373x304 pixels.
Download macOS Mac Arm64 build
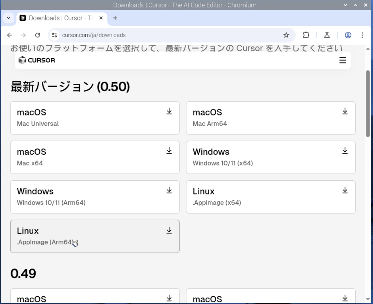[271, 118]
